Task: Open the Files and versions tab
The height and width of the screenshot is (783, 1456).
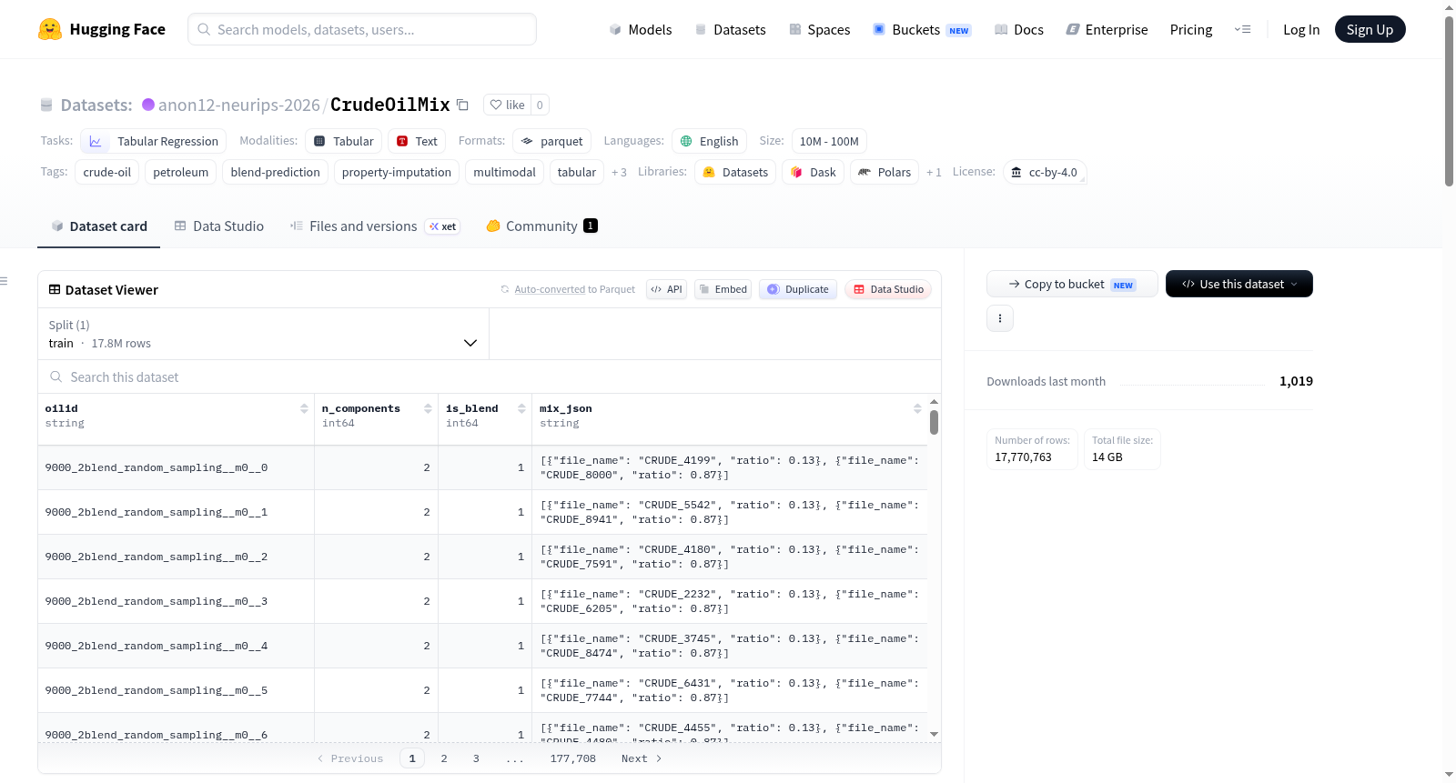Action: [x=375, y=226]
